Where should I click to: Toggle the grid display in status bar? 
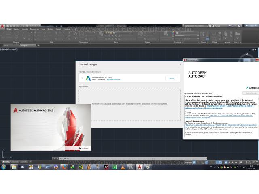click(194, 162)
